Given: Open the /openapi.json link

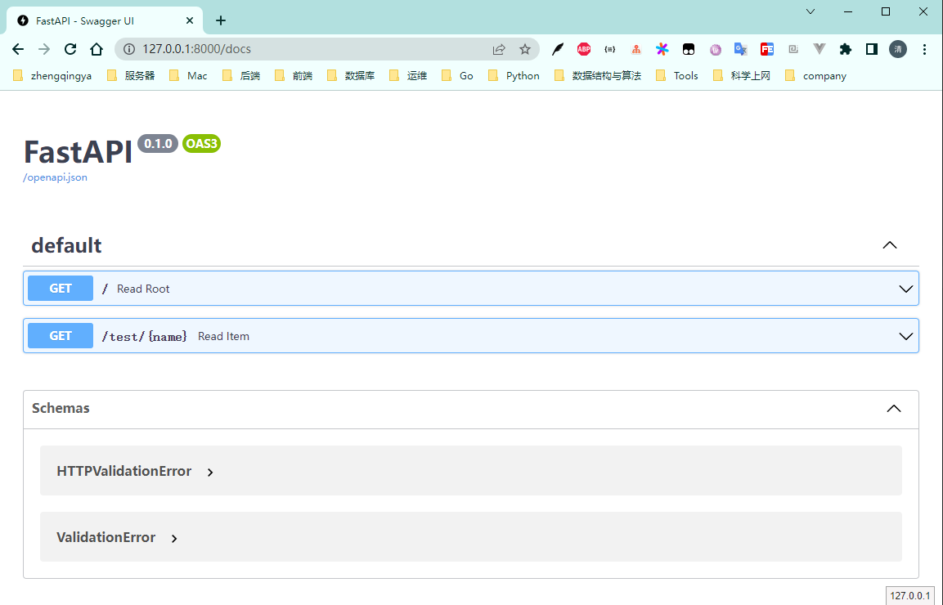Looking at the screenshot, I should click(56, 177).
